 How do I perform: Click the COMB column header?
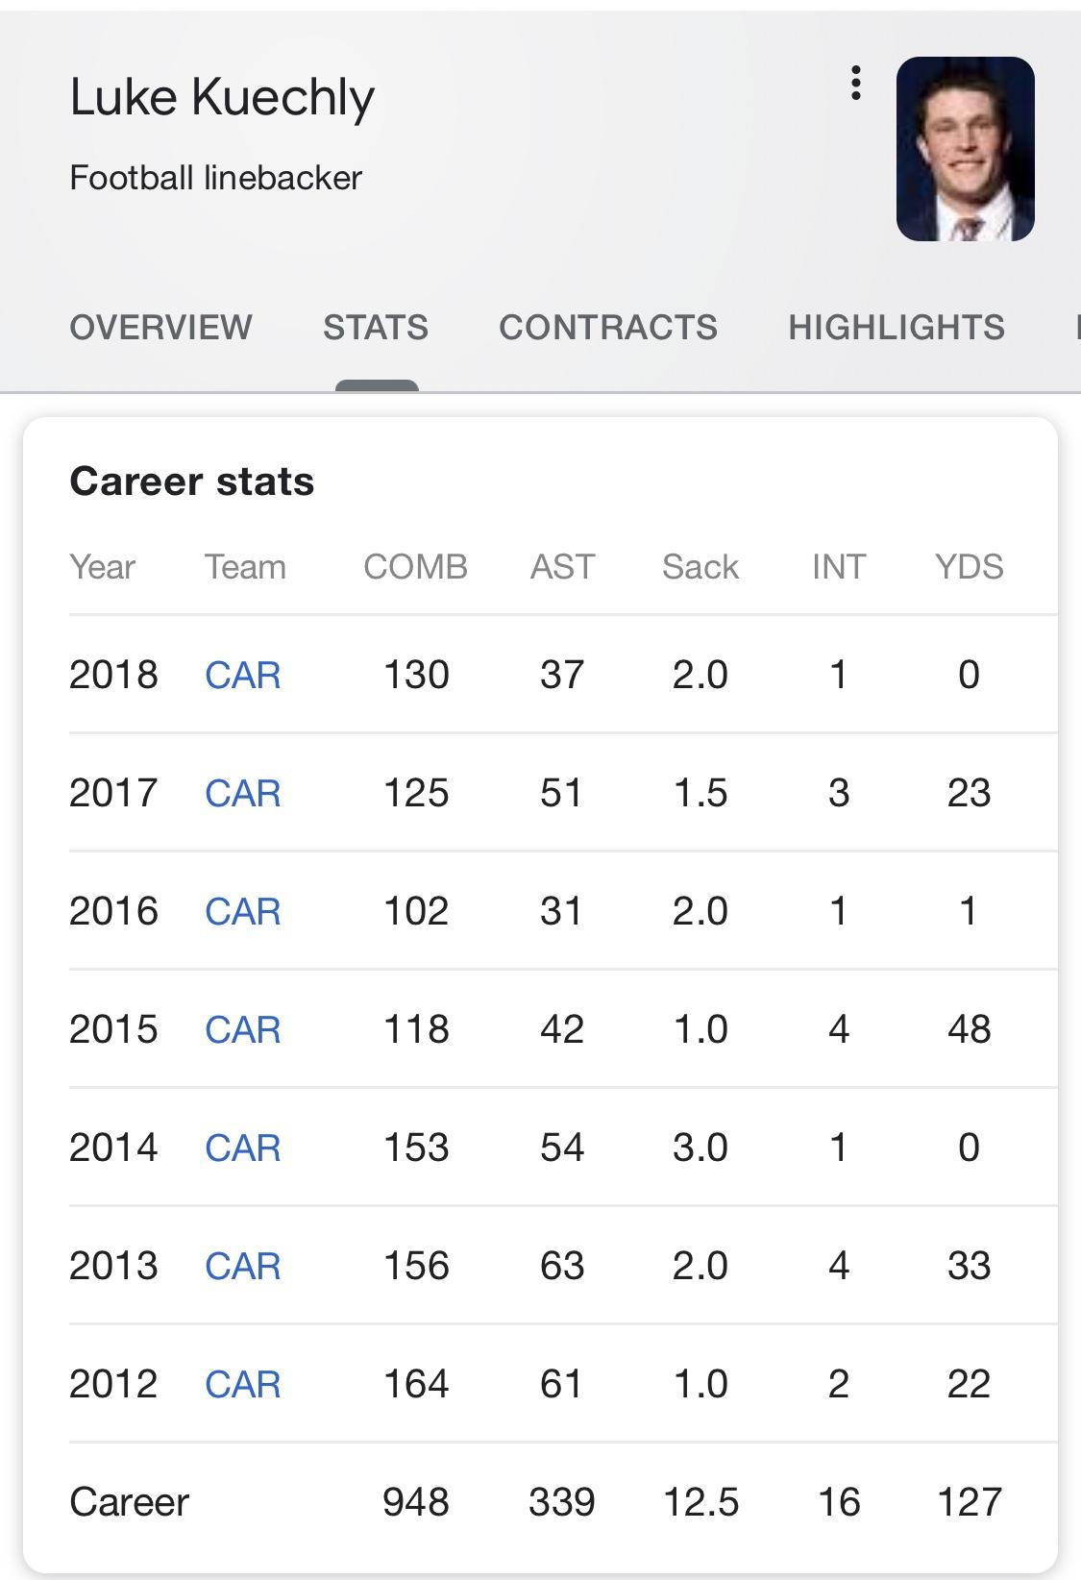click(415, 567)
